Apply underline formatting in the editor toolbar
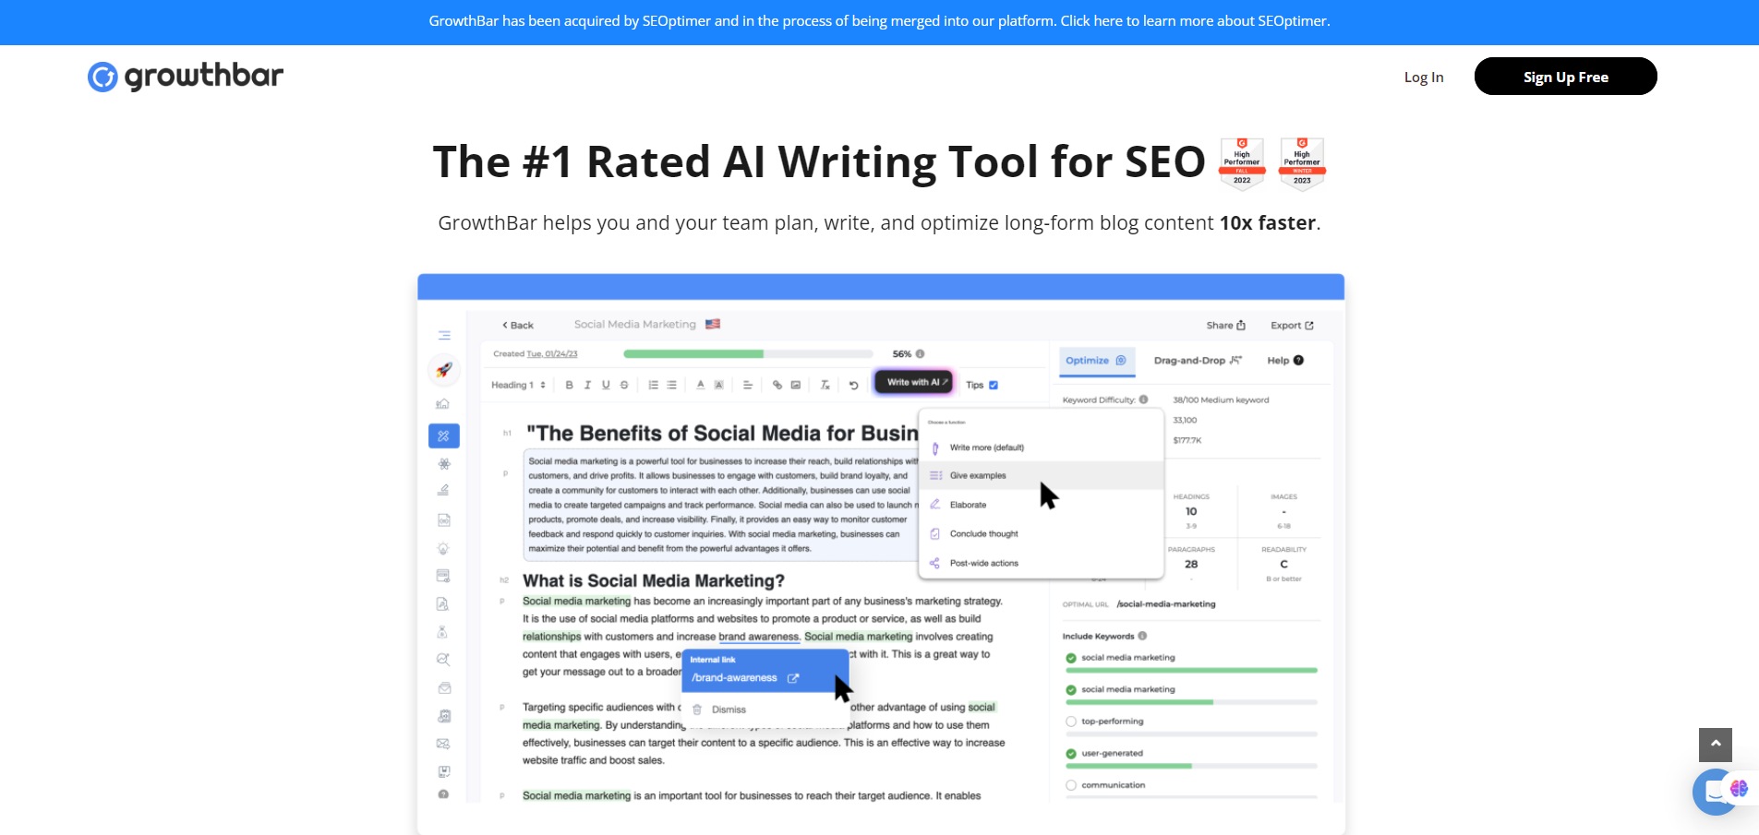The height and width of the screenshot is (835, 1759). [x=606, y=386]
